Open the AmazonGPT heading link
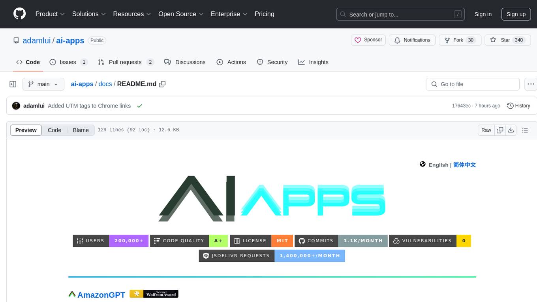The height and width of the screenshot is (302, 537). (x=101, y=294)
